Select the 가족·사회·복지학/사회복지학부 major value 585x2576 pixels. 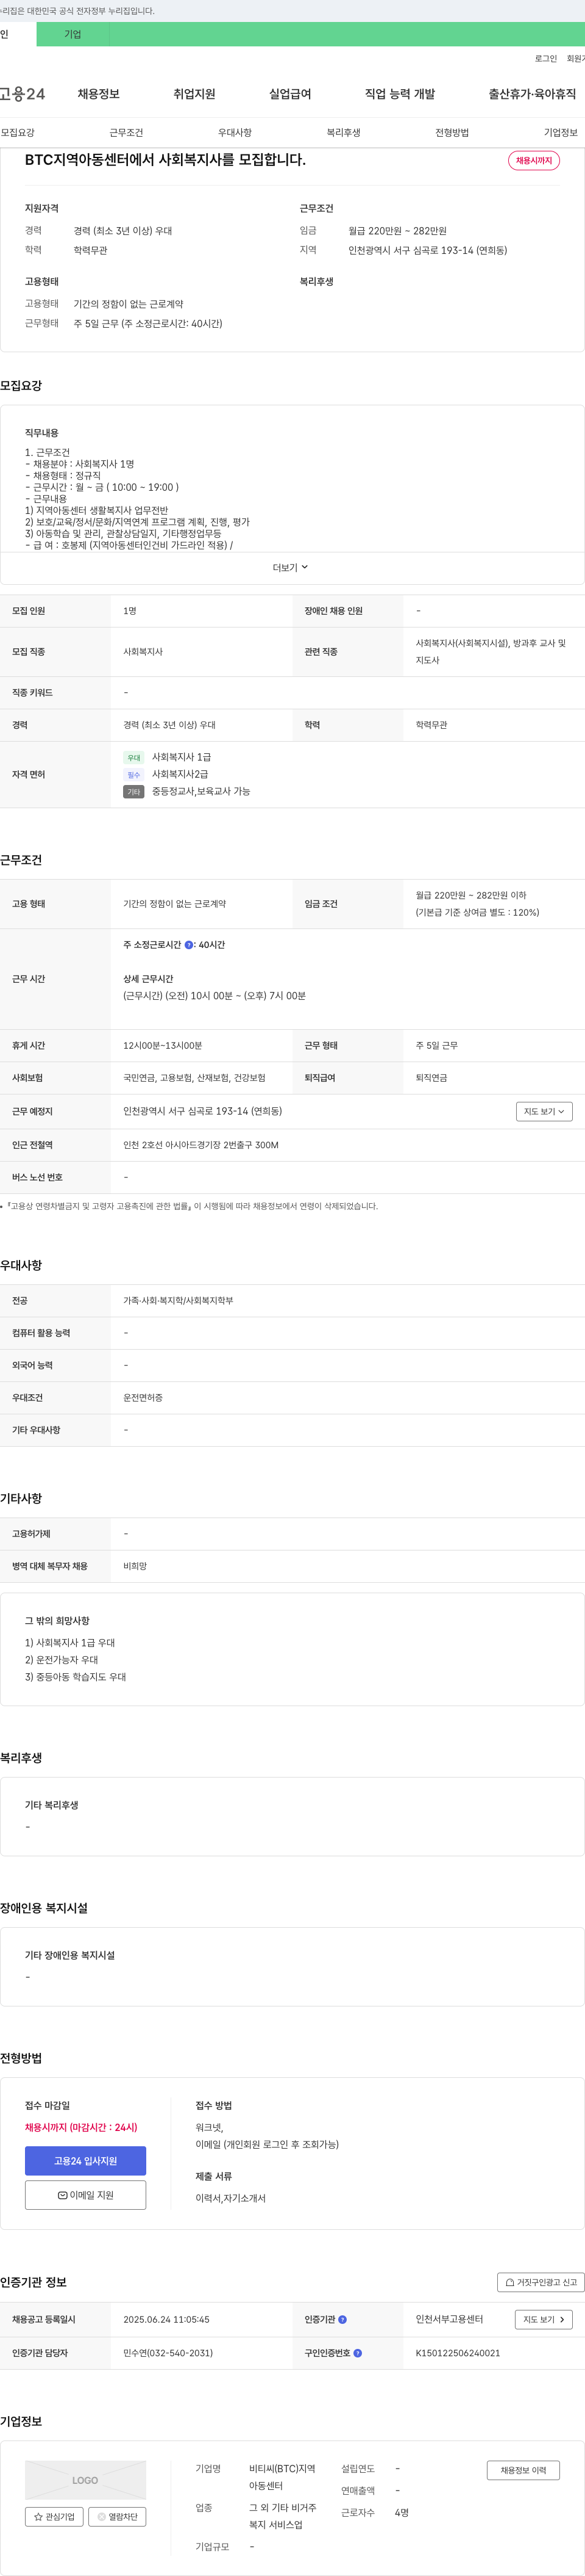pyautogui.click(x=178, y=1300)
